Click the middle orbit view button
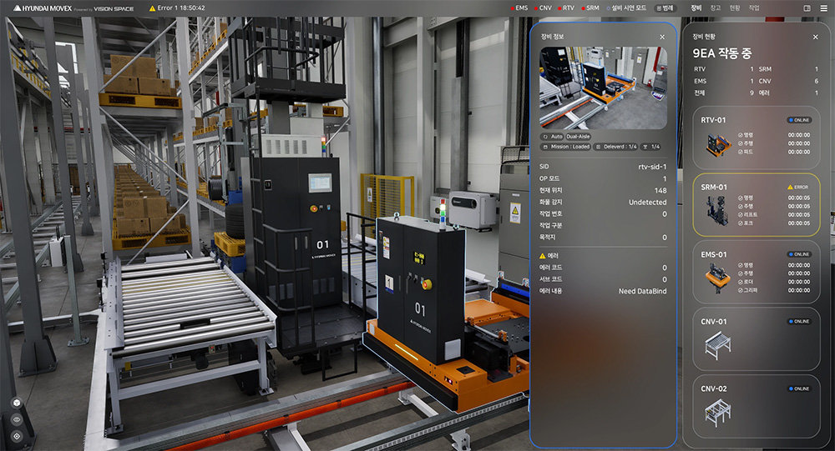 [x=17, y=419]
